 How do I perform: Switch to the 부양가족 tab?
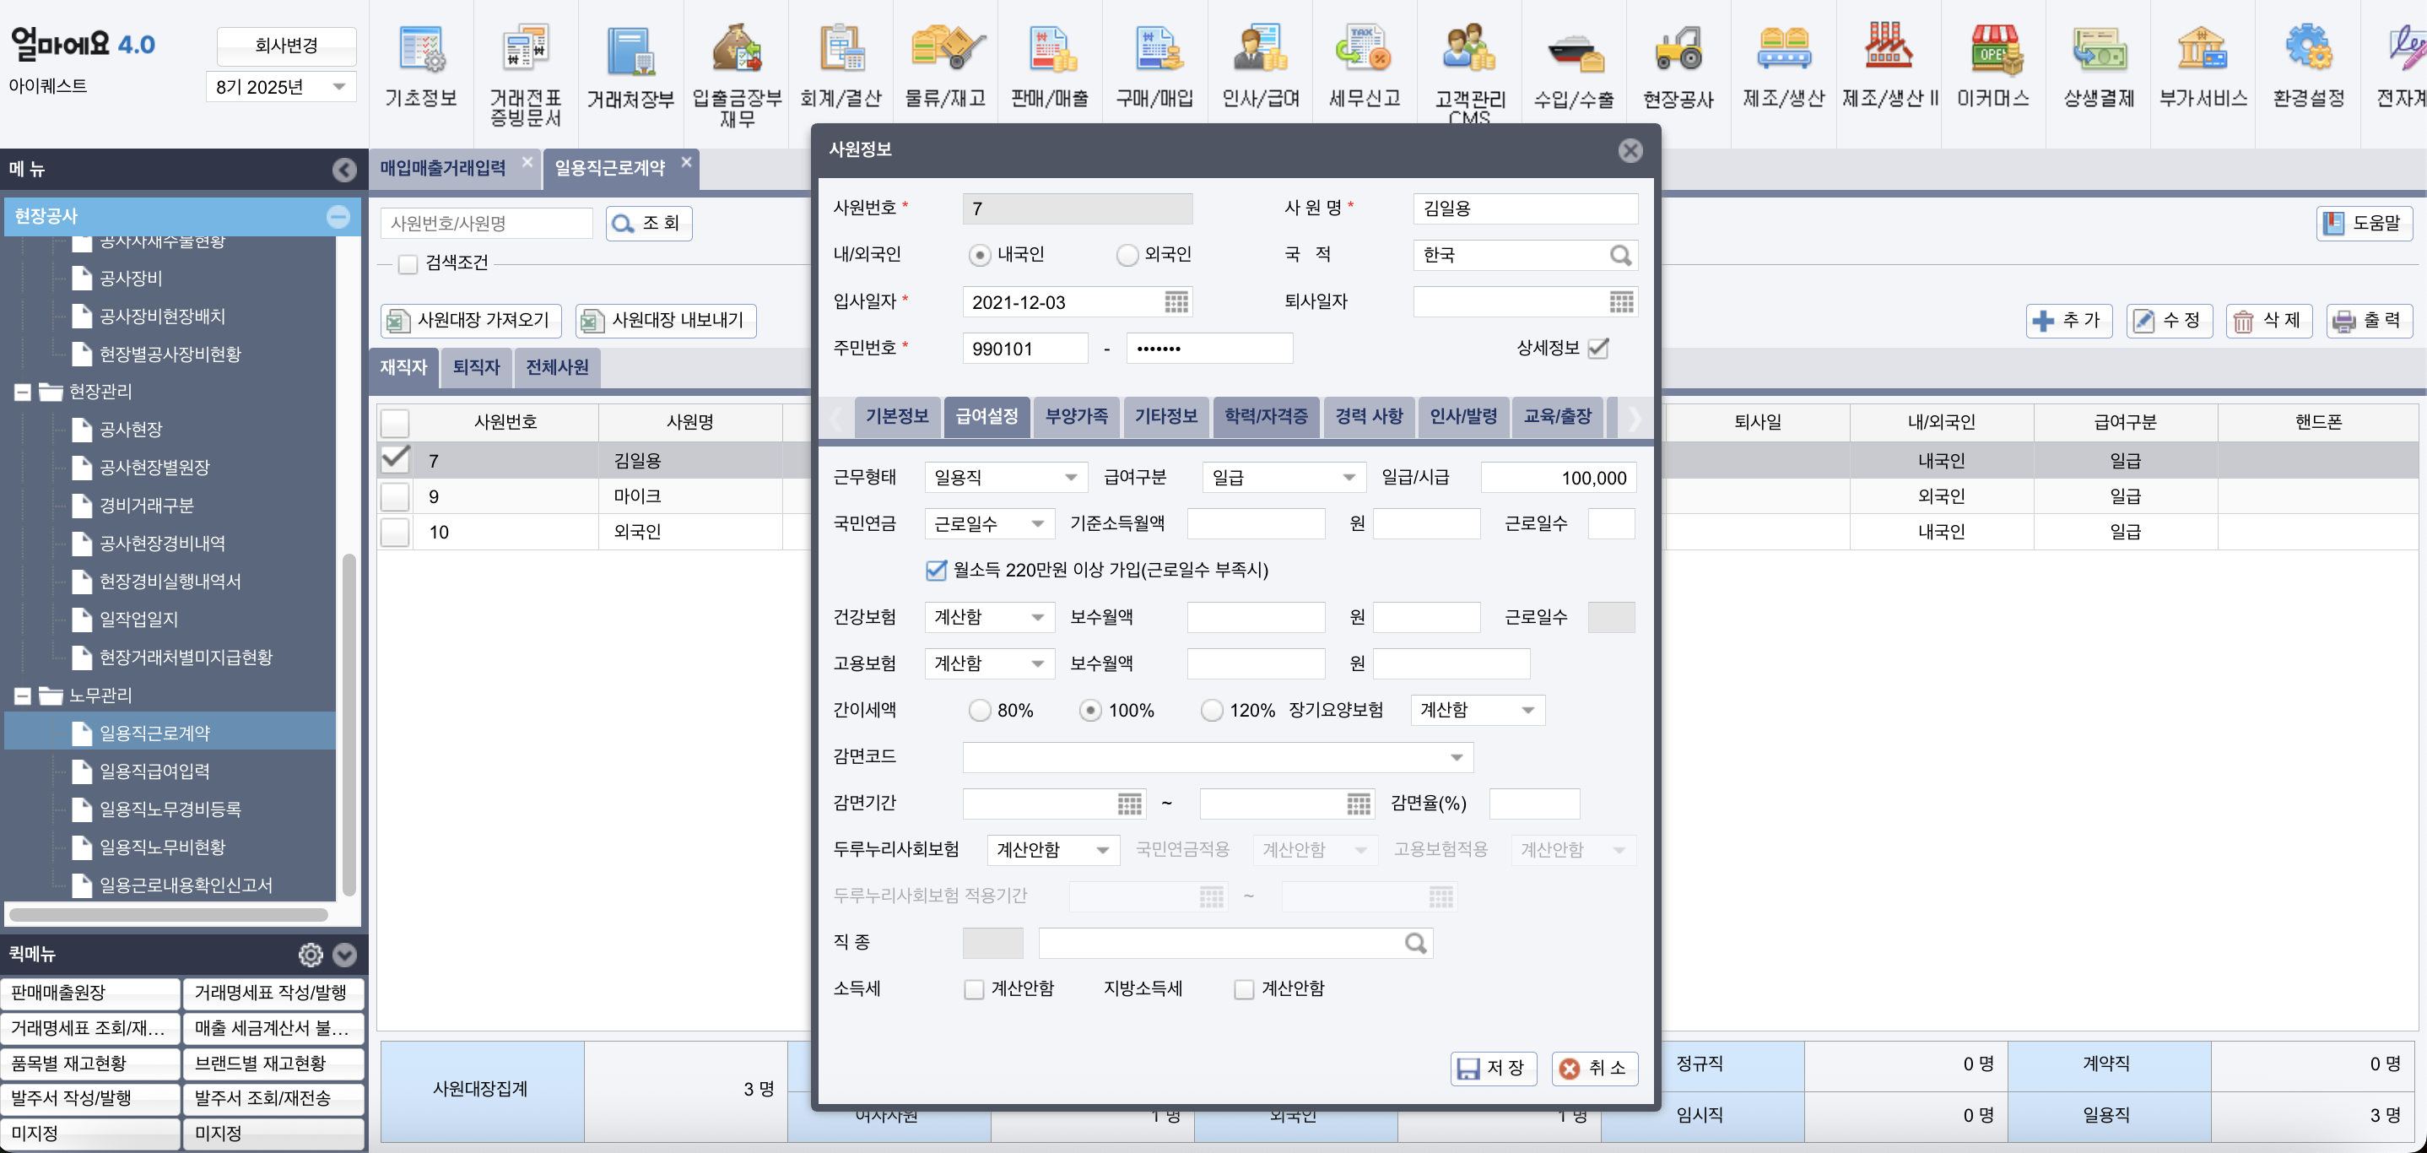pyautogui.click(x=1076, y=416)
